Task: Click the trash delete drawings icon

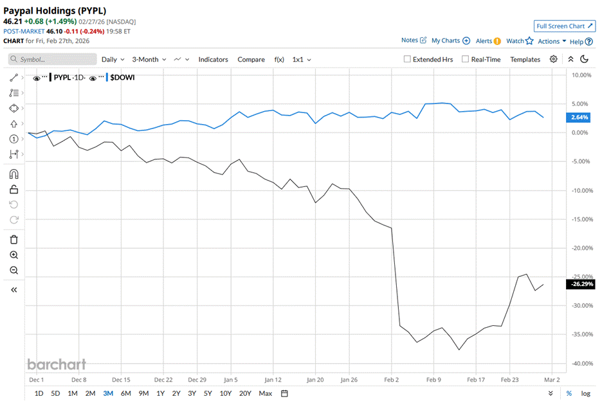Action: point(14,240)
